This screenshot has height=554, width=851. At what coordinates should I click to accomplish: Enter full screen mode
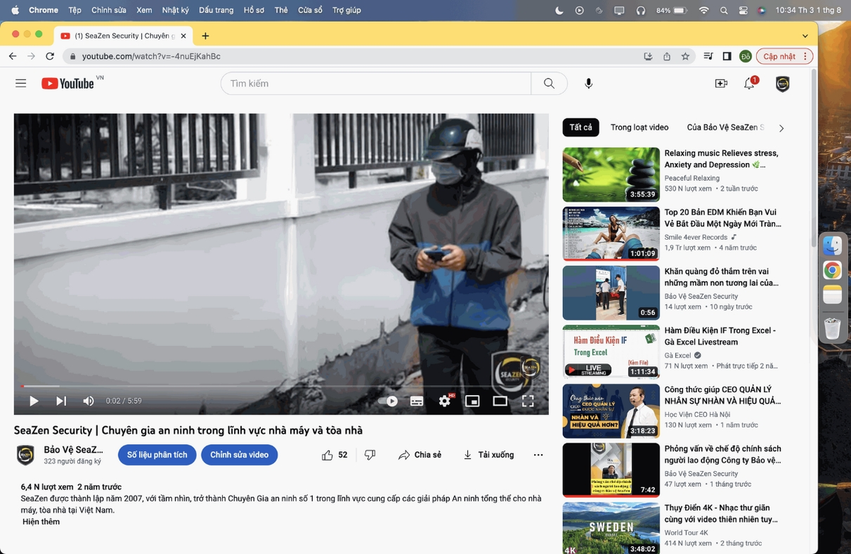(528, 401)
